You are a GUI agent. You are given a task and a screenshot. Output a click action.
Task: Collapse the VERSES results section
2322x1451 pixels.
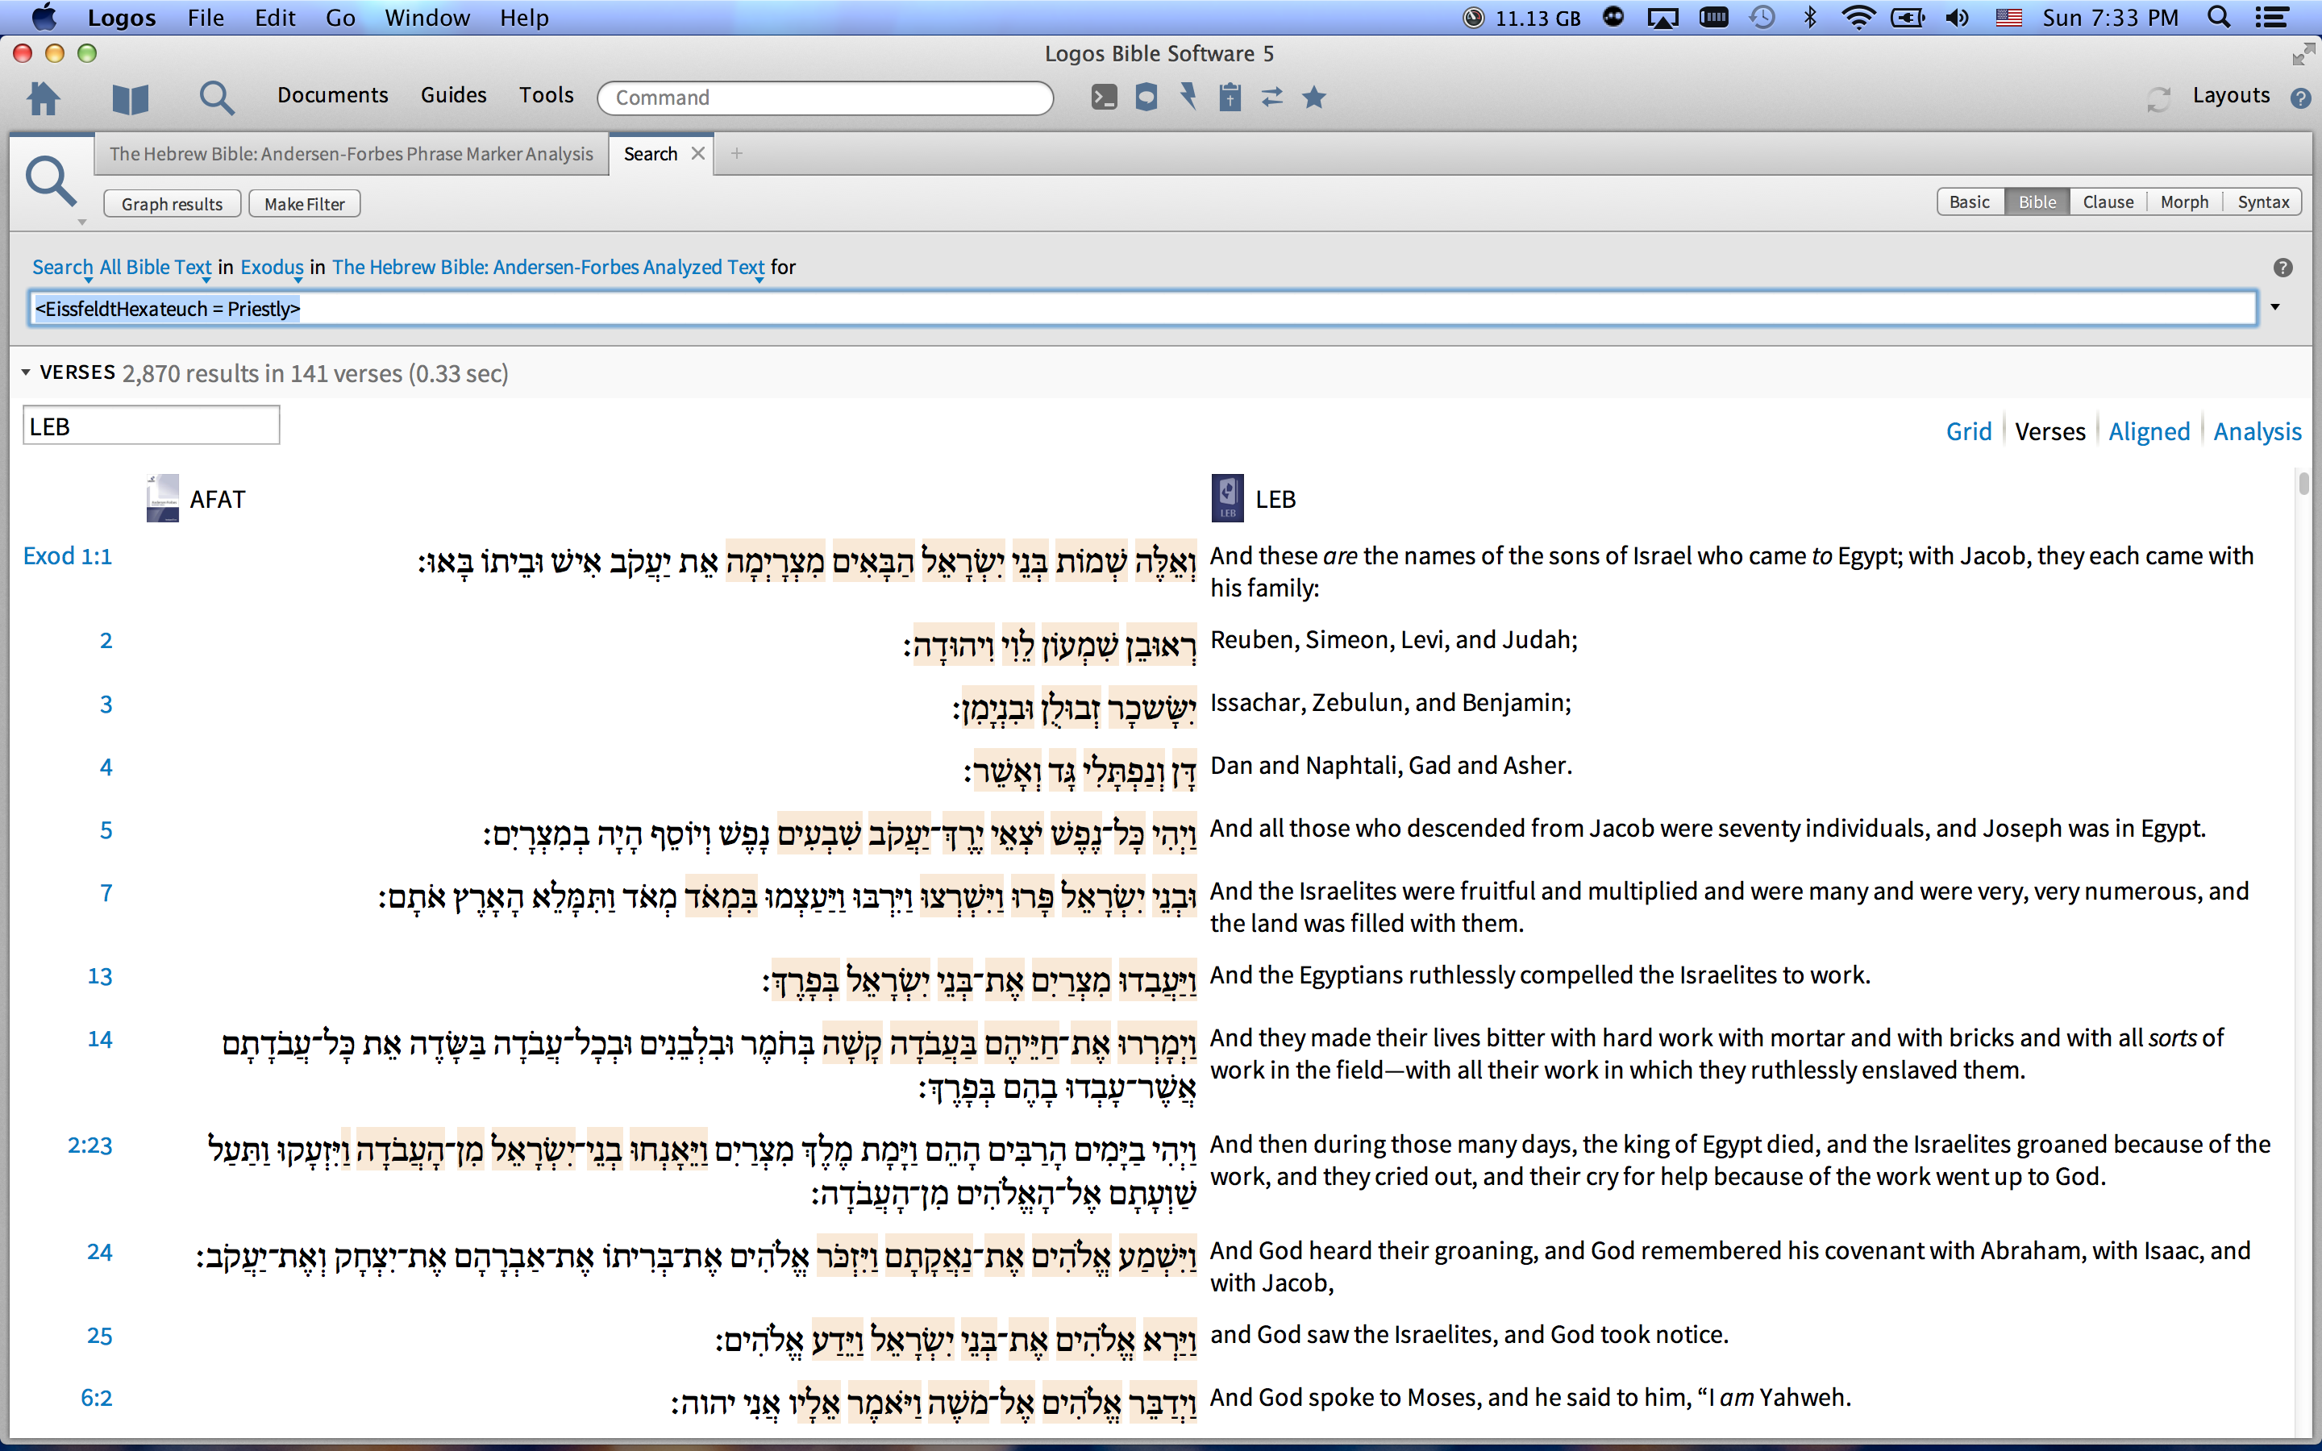(26, 372)
